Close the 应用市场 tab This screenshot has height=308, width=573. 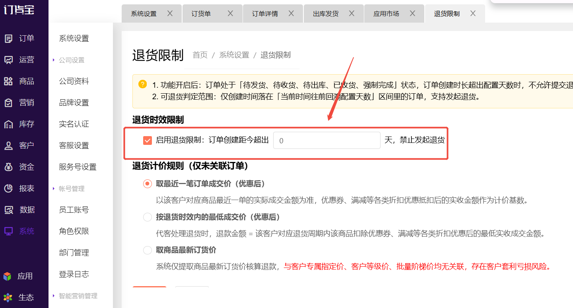[412, 13]
